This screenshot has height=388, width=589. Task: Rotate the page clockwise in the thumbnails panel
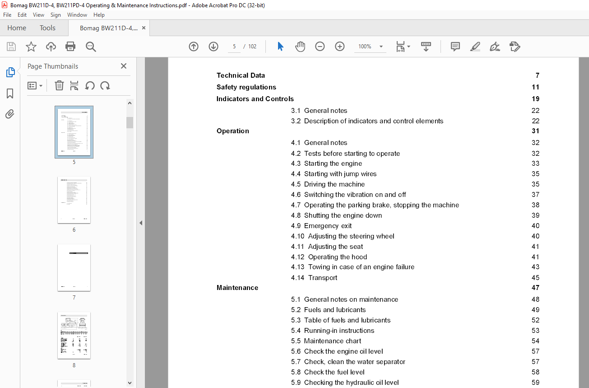pos(105,85)
